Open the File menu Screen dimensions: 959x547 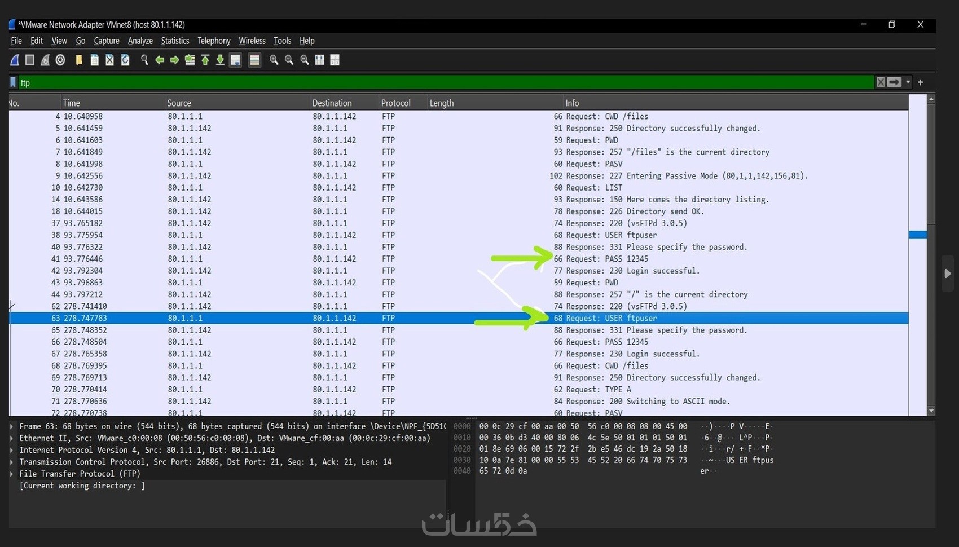point(16,41)
